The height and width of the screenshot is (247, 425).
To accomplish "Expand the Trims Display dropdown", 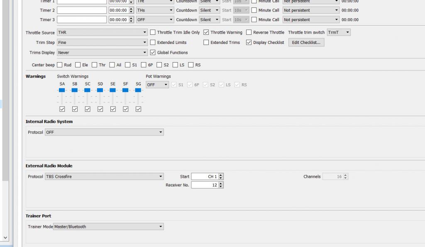I will coord(102,53).
